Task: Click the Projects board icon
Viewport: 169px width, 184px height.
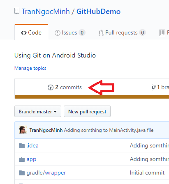Action: tap(162, 33)
